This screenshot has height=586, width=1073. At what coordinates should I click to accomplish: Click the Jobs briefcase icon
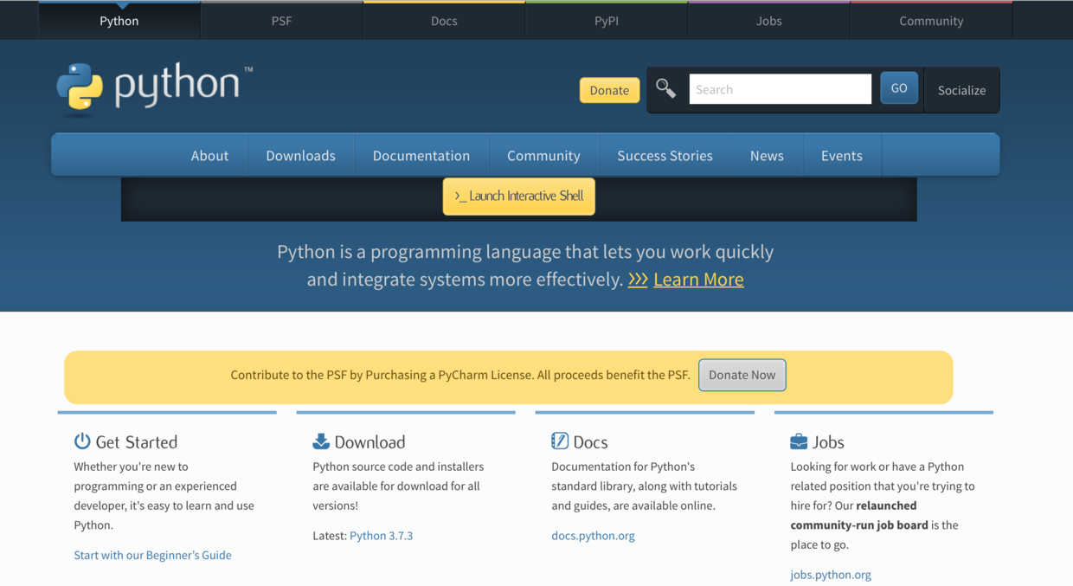click(x=799, y=441)
